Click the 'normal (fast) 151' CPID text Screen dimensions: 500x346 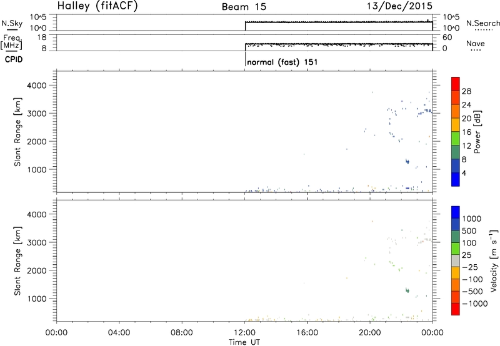282,62
